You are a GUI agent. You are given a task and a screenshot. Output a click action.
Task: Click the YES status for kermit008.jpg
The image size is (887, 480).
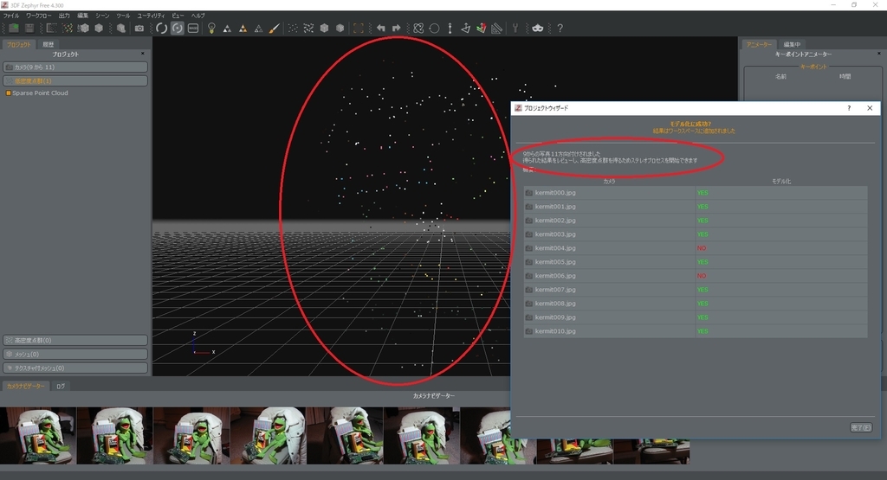click(702, 304)
